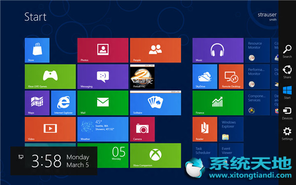Image resolution: width=296 pixels, height=185 pixels.
Task: Open the Weather tile for Seattle
Action: tap(103, 129)
